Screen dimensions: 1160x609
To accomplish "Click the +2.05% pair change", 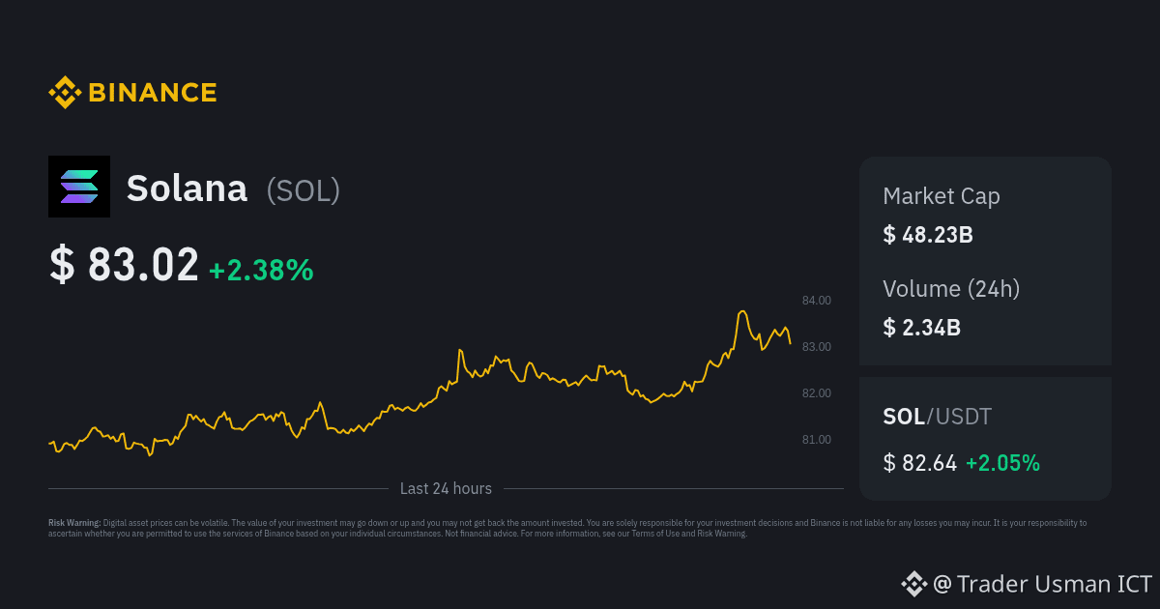I will click(1002, 463).
